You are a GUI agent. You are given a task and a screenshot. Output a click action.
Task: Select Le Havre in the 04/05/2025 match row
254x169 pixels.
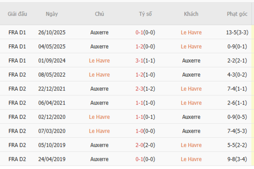[191, 46]
